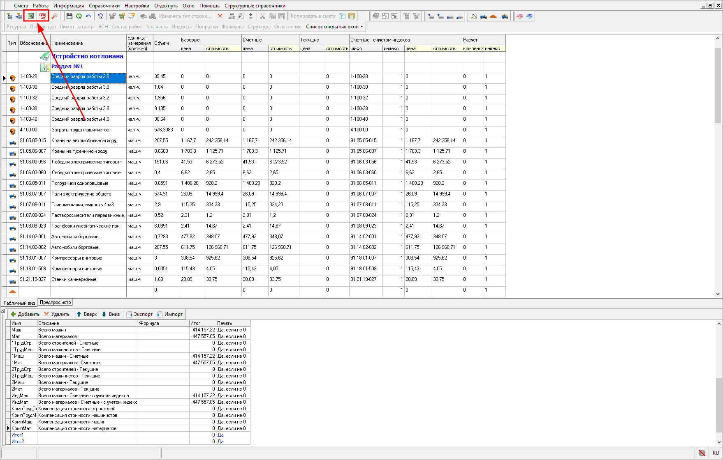The image size is (723, 460).
Task: Click the scissors cut icon
Action: (x=262, y=16)
